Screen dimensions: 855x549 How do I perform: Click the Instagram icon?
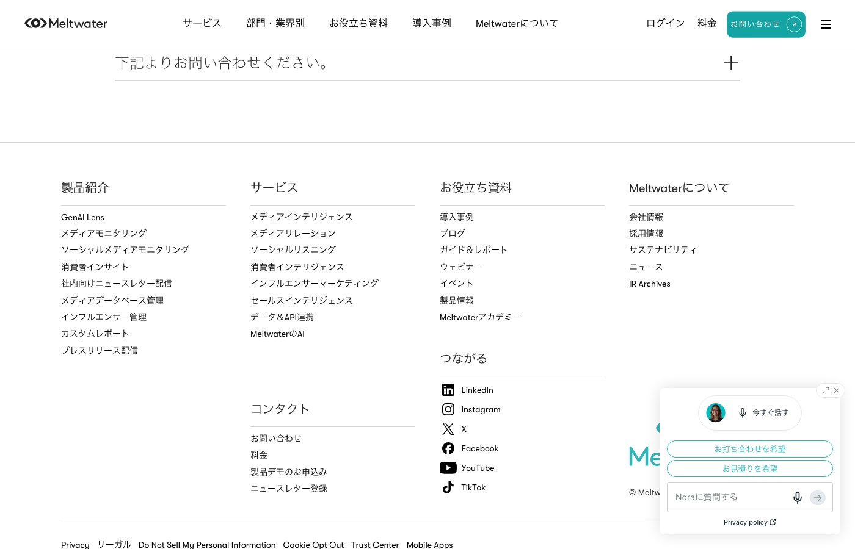[448, 409]
